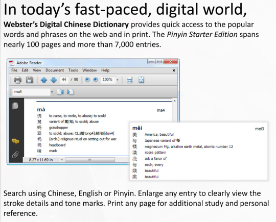Viewport: 276px width, 222px height.
Task: Click the 'headboard' definition
Action: (x=57, y=145)
